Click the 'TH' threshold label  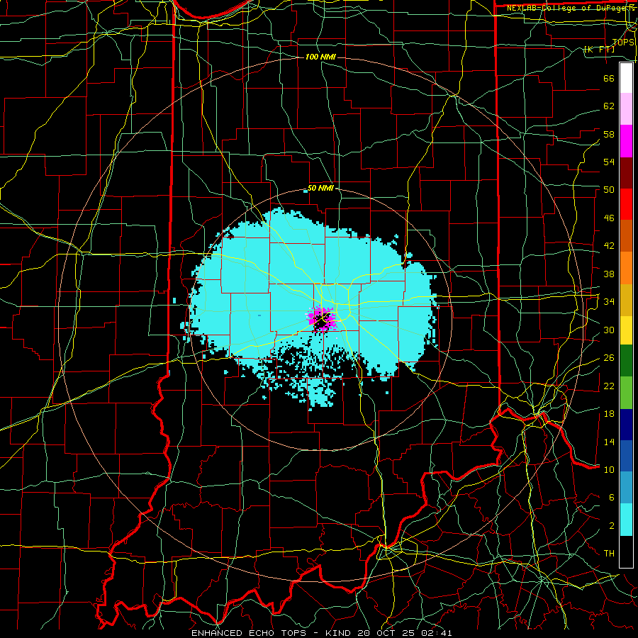pos(609,554)
